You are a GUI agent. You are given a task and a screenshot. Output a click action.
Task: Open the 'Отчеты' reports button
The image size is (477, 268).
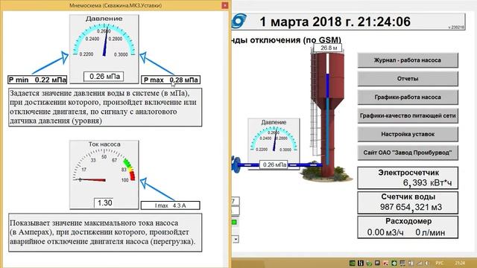tap(408, 79)
